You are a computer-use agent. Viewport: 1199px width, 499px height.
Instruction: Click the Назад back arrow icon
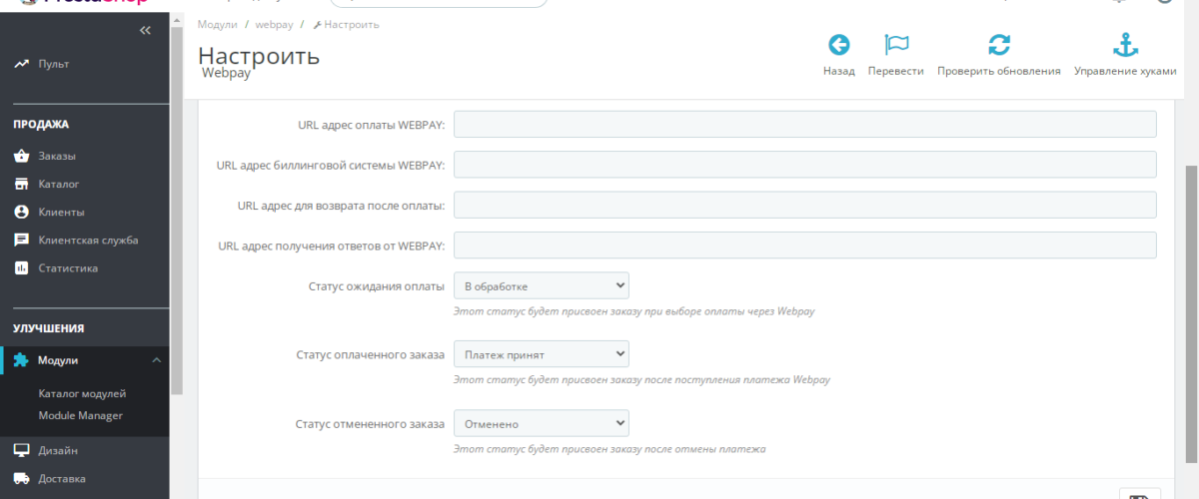pyautogui.click(x=838, y=45)
